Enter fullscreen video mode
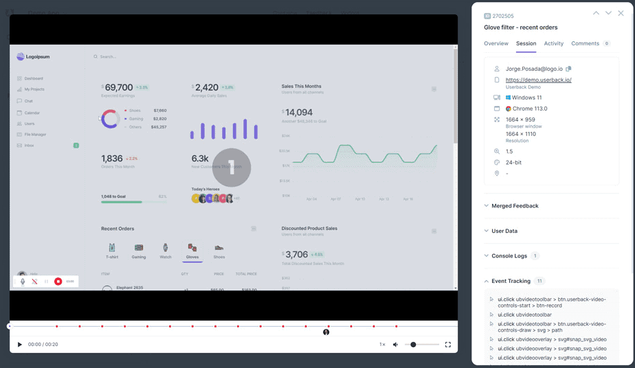635x368 pixels. click(x=448, y=345)
